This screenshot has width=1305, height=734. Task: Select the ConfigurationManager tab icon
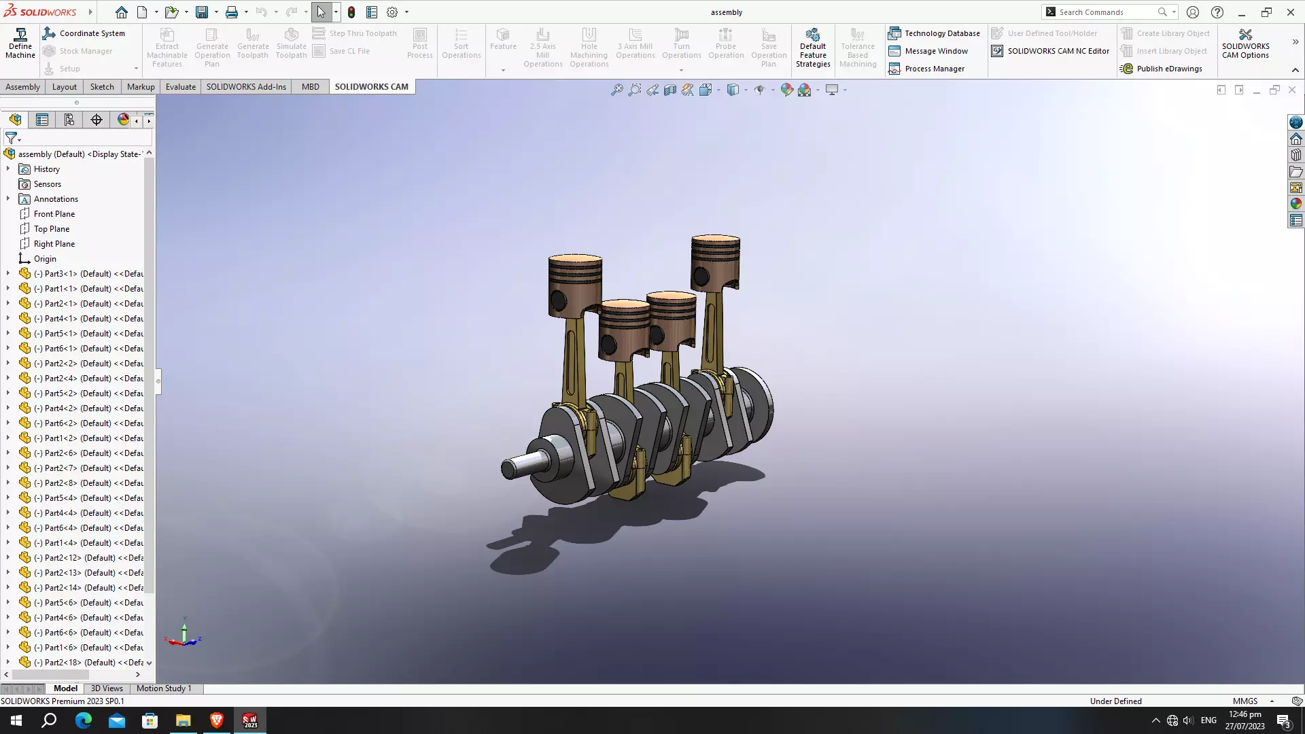[69, 120]
